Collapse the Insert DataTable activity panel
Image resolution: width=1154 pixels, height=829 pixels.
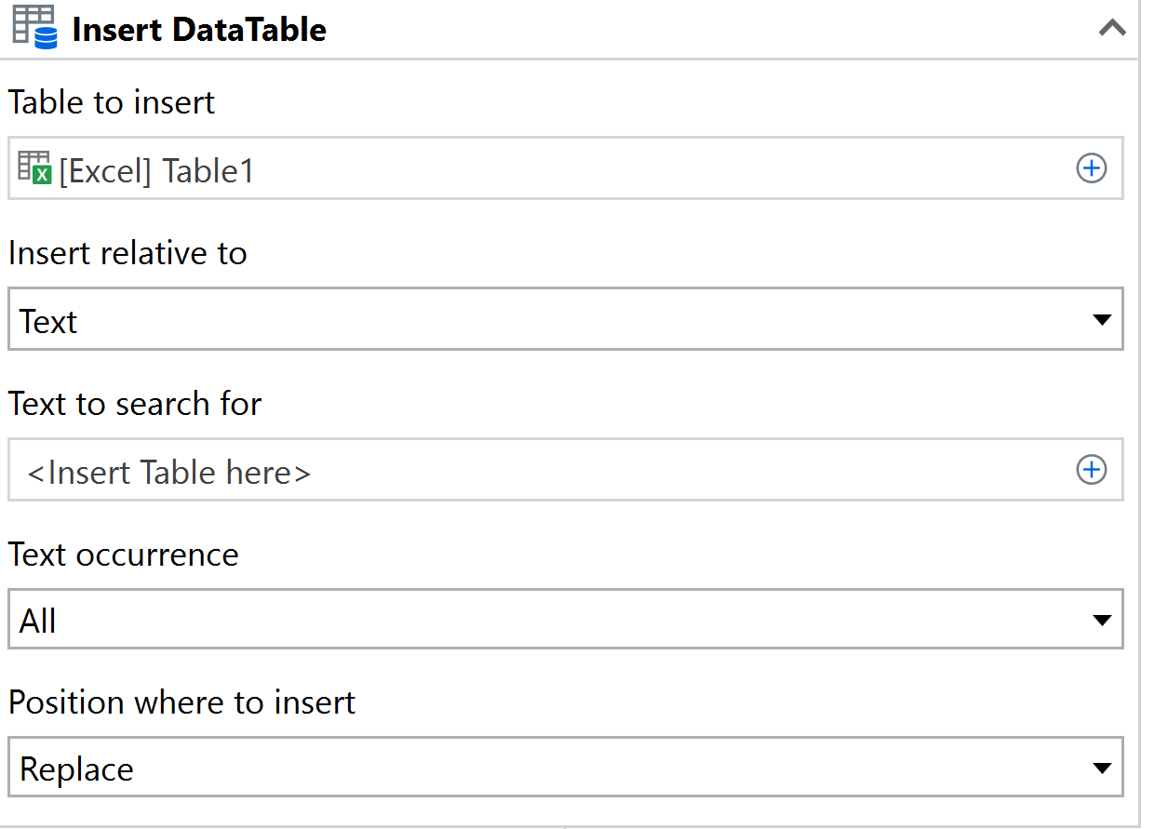tap(1111, 29)
